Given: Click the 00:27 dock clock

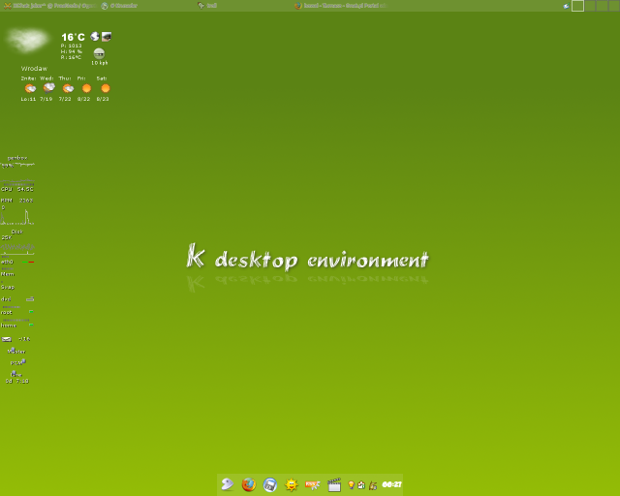Looking at the screenshot, I should coord(391,484).
